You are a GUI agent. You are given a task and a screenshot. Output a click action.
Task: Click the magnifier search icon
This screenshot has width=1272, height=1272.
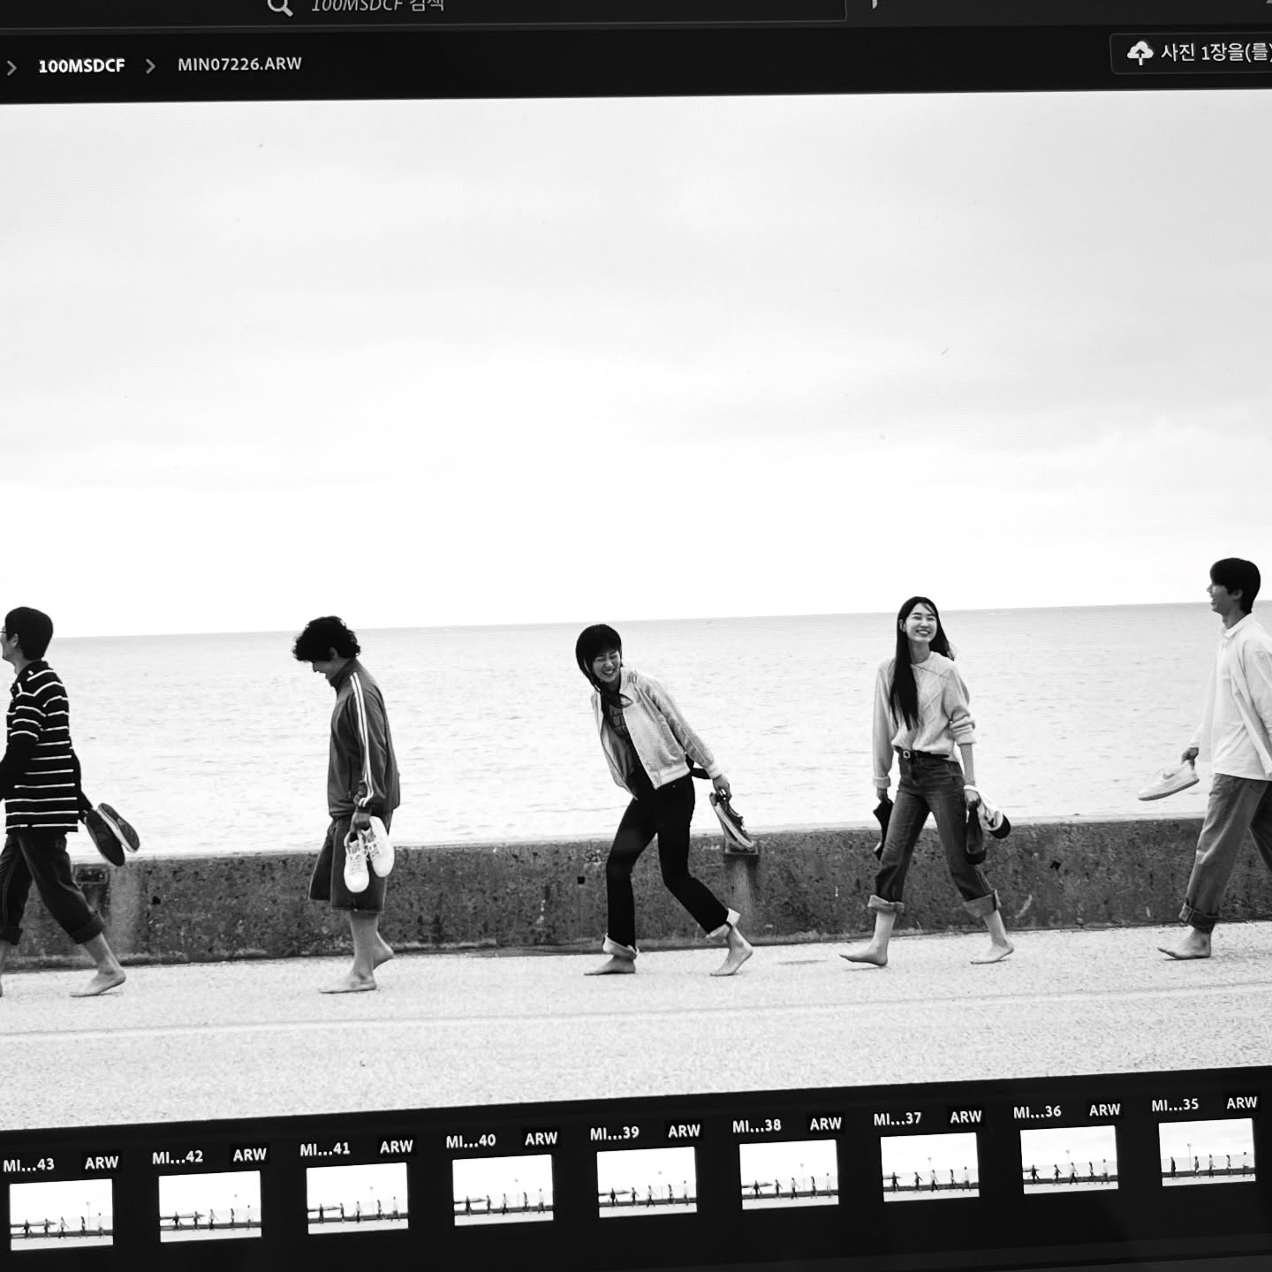click(279, 7)
